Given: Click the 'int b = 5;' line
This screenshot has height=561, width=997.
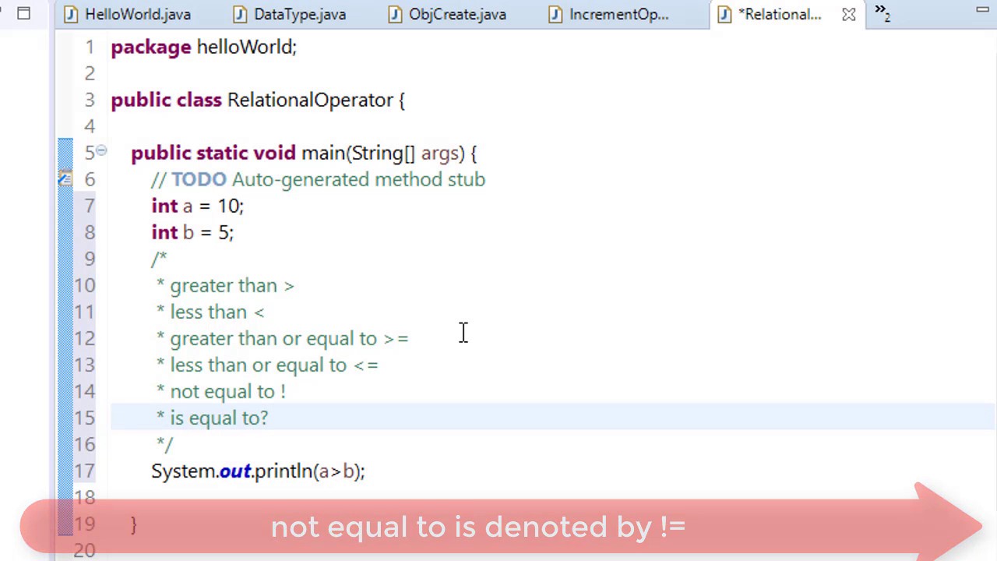Looking at the screenshot, I should pos(192,233).
